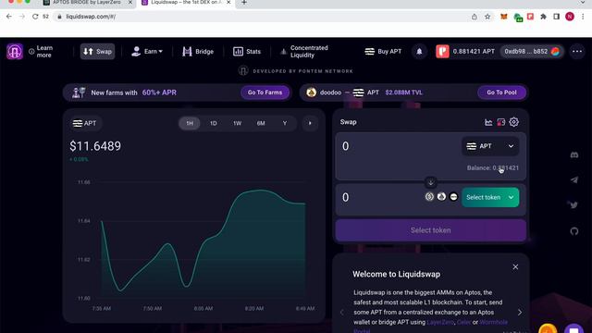Viewport: 592px width, 333px height.
Task: Click the browser back arrow
Action: (9, 17)
